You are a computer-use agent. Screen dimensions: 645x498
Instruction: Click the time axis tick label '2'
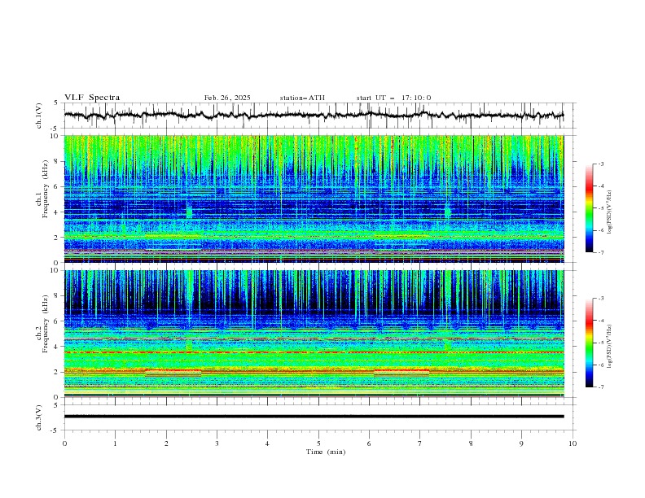[166, 443]
